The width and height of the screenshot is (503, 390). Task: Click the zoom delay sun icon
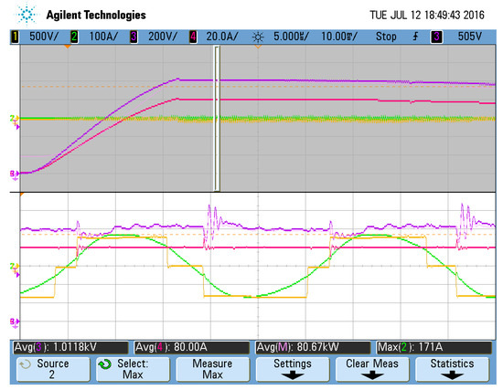pyautogui.click(x=258, y=37)
